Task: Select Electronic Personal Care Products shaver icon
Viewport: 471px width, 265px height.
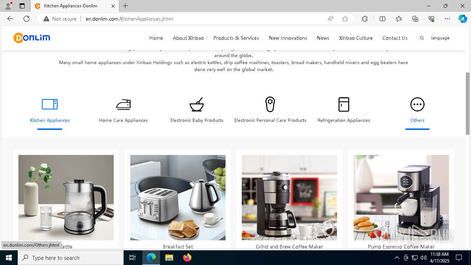Action: 270,104
